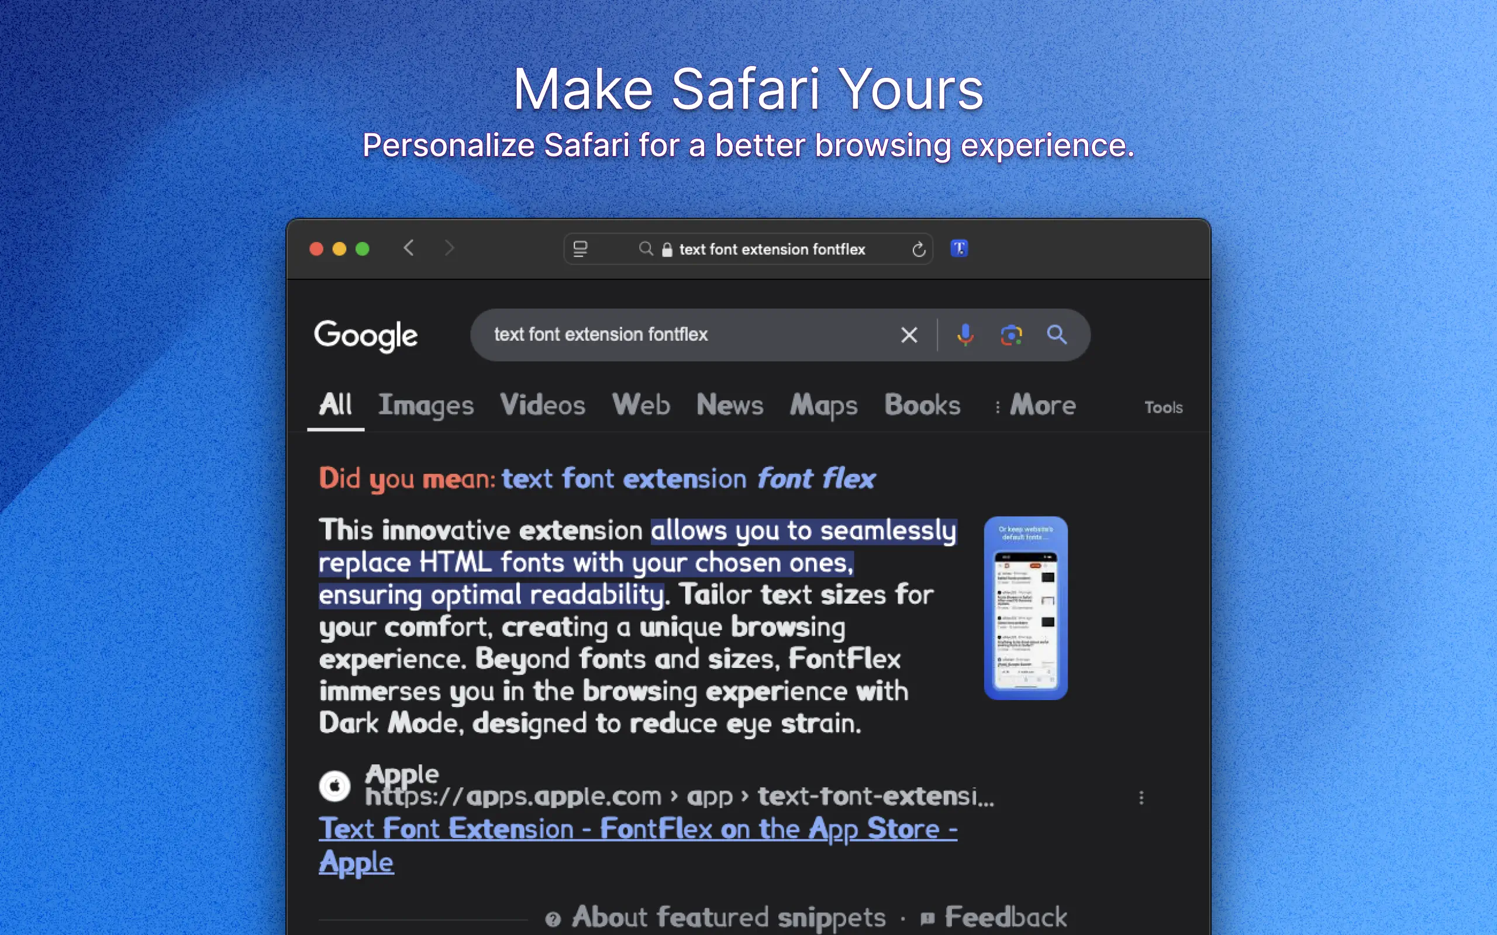The height and width of the screenshot is (935, 1497).
Task: Open the featured snippet phone thumbnail
Action: [x=1026, y=608]
